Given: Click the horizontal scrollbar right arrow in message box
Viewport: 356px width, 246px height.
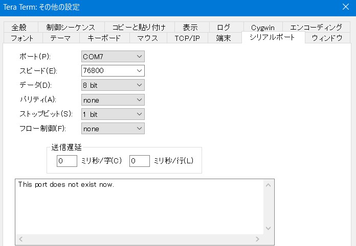Looking at the screenshot, I should (x=258, y=239).
